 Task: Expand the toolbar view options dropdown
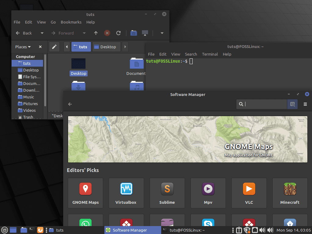[162, 33]
